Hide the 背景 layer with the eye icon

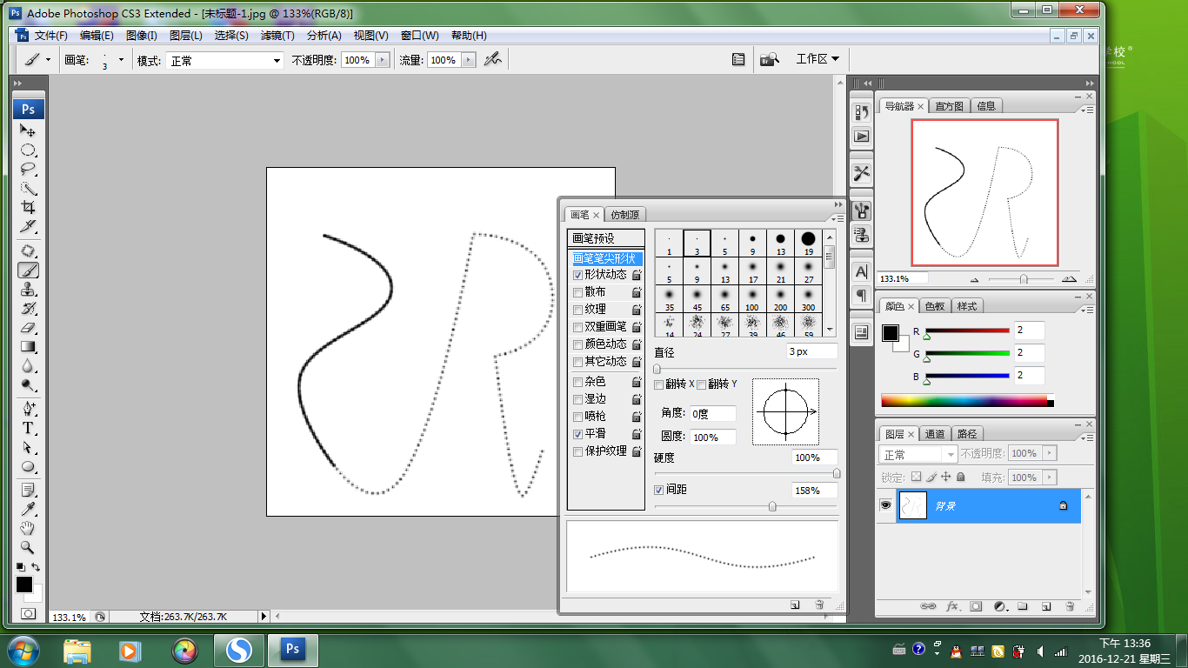(886, 505)
